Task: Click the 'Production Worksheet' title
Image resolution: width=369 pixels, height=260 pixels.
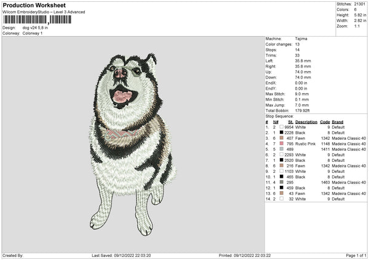Action: tap(34, 5)
